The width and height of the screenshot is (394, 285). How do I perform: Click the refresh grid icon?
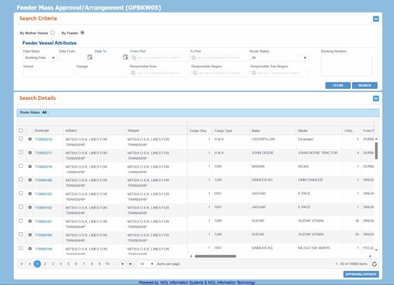tap(374, 264)
